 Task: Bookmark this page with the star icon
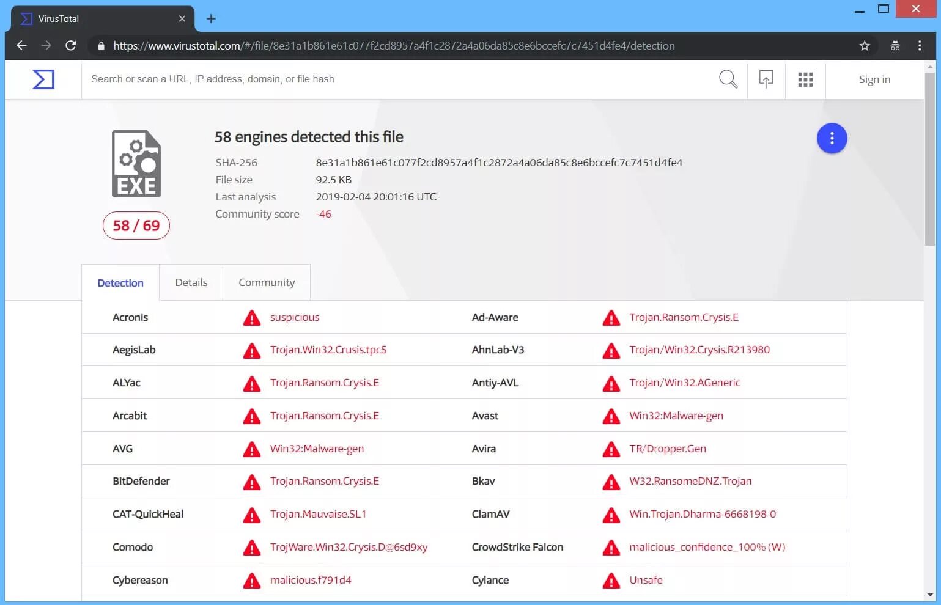click(x=865, y=46)
